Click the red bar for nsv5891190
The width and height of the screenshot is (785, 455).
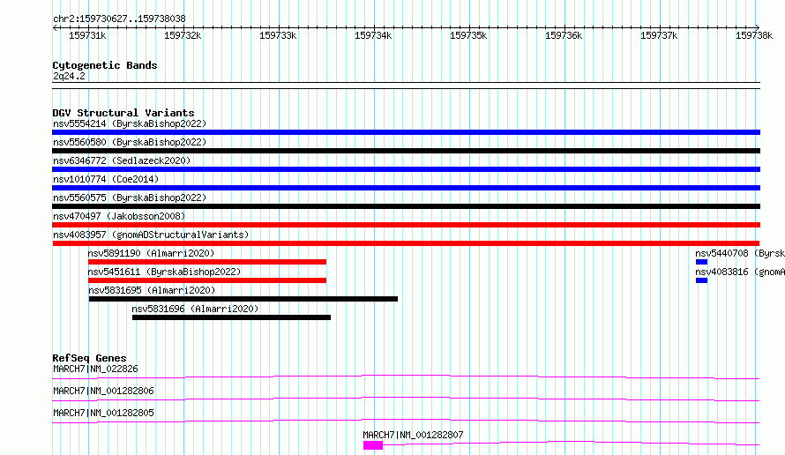[207, 262]
